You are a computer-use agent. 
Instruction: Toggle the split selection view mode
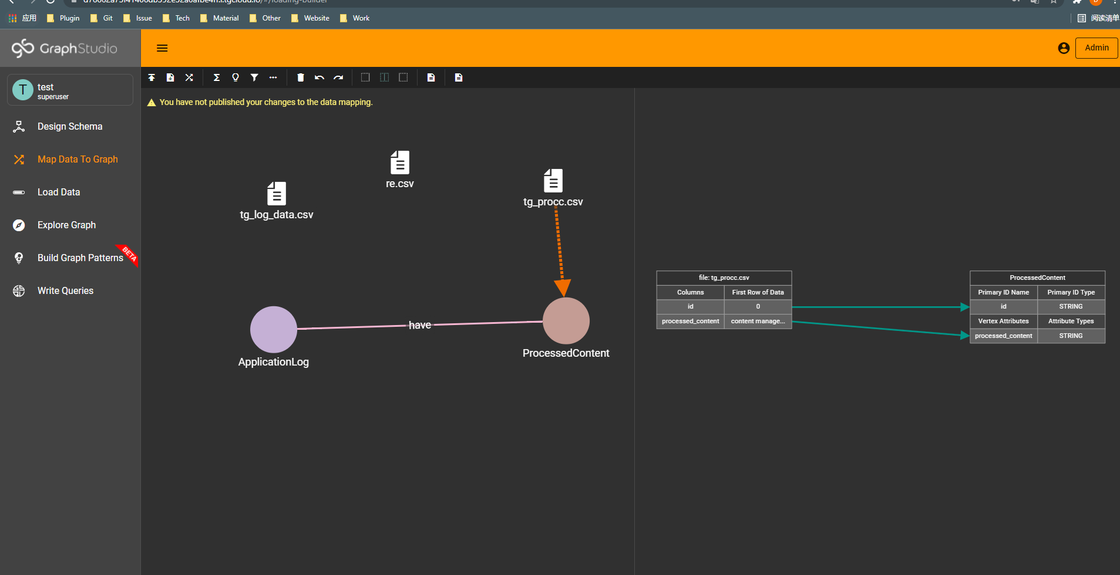pos(384,77)
